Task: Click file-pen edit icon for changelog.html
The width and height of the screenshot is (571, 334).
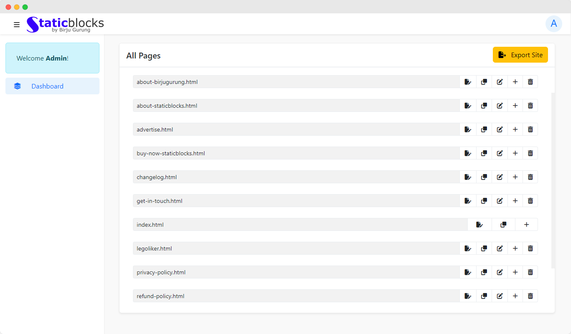Action: tap(468, 177)
